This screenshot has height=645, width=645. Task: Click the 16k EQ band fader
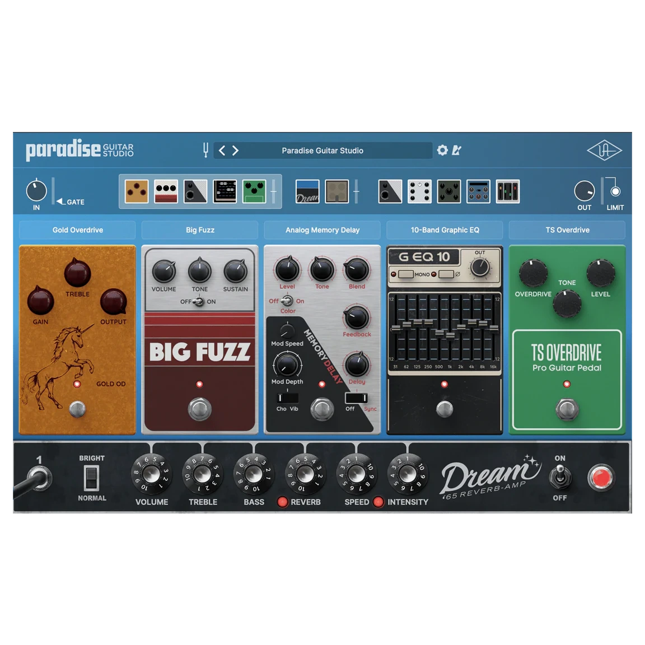pyautogui.click(x=493, y=328)
